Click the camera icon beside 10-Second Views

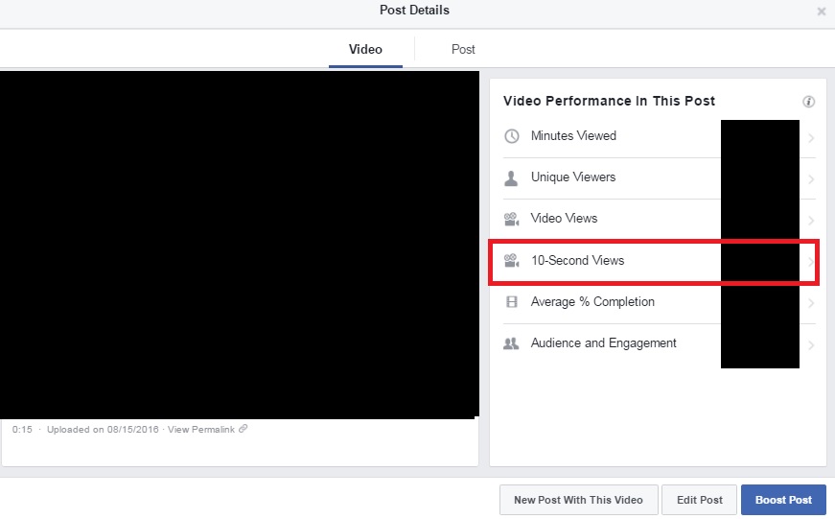pos(511,261)
